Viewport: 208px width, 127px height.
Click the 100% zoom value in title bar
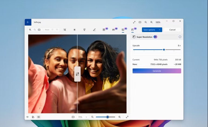click(x=158, y=22)
